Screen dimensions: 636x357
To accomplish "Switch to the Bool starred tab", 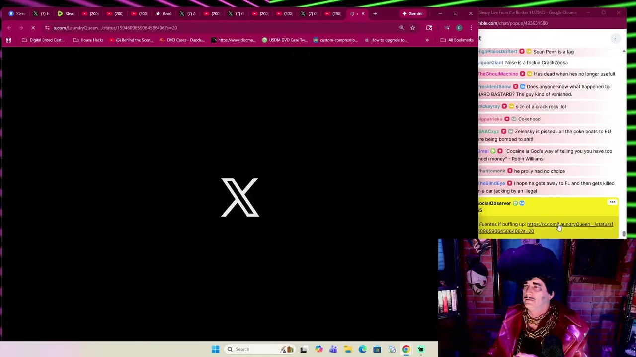I will (x=162, y=13).
